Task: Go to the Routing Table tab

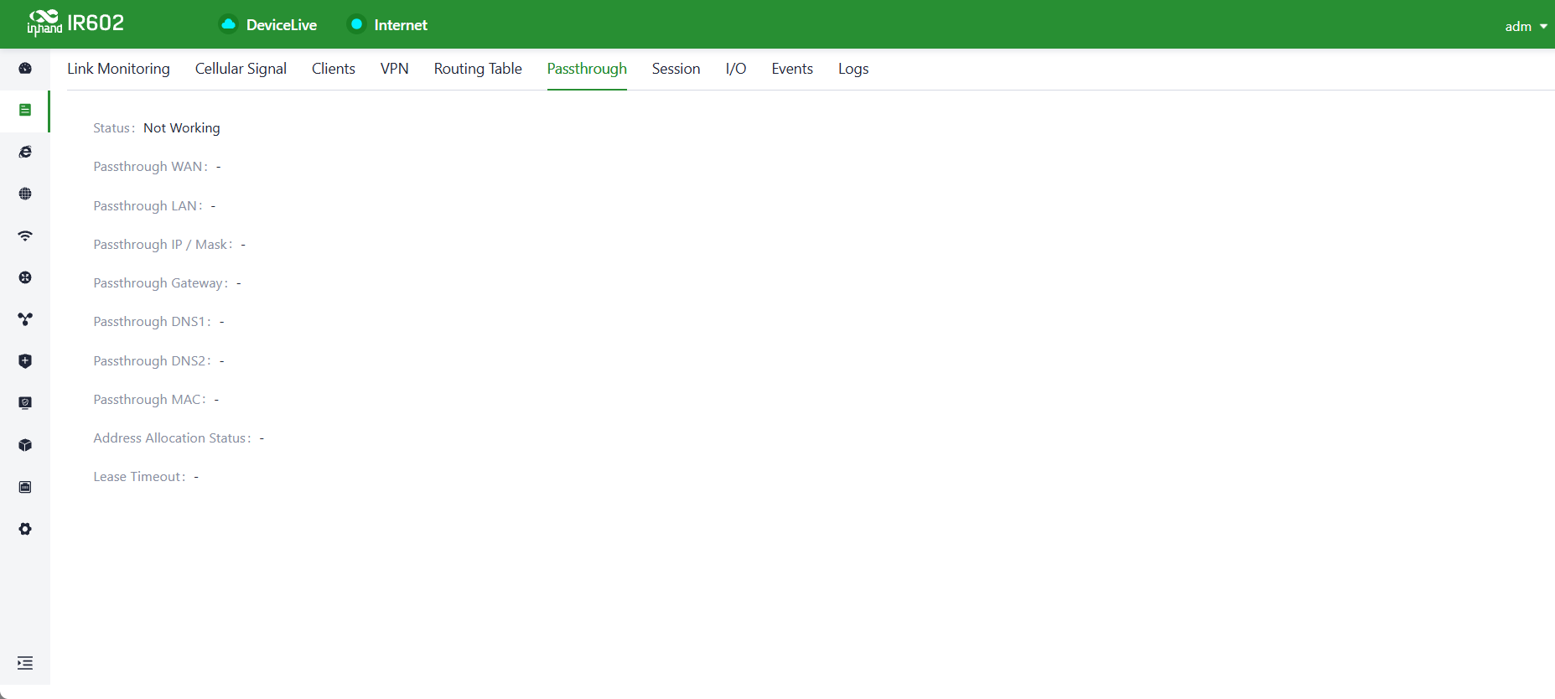Action: point(478,69)
